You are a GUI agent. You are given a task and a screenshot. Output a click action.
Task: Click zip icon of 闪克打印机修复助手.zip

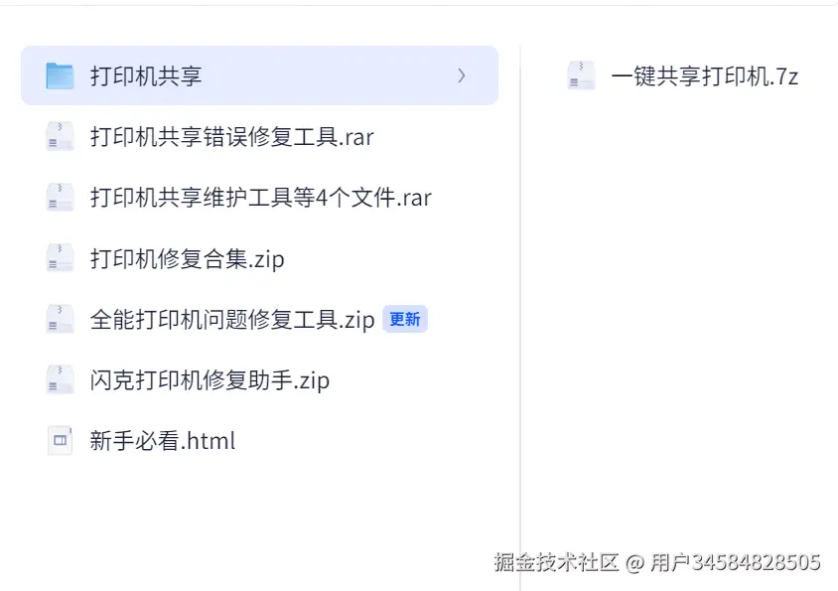pos(60,379)
